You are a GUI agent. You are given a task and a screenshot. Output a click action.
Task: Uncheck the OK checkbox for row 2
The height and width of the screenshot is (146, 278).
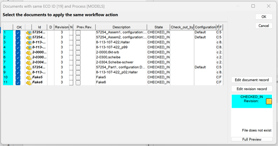pos(18,38)
